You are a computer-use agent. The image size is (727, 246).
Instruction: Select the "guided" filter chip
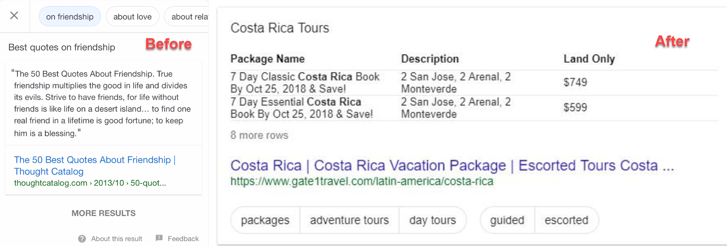click(x=507, y=220)
